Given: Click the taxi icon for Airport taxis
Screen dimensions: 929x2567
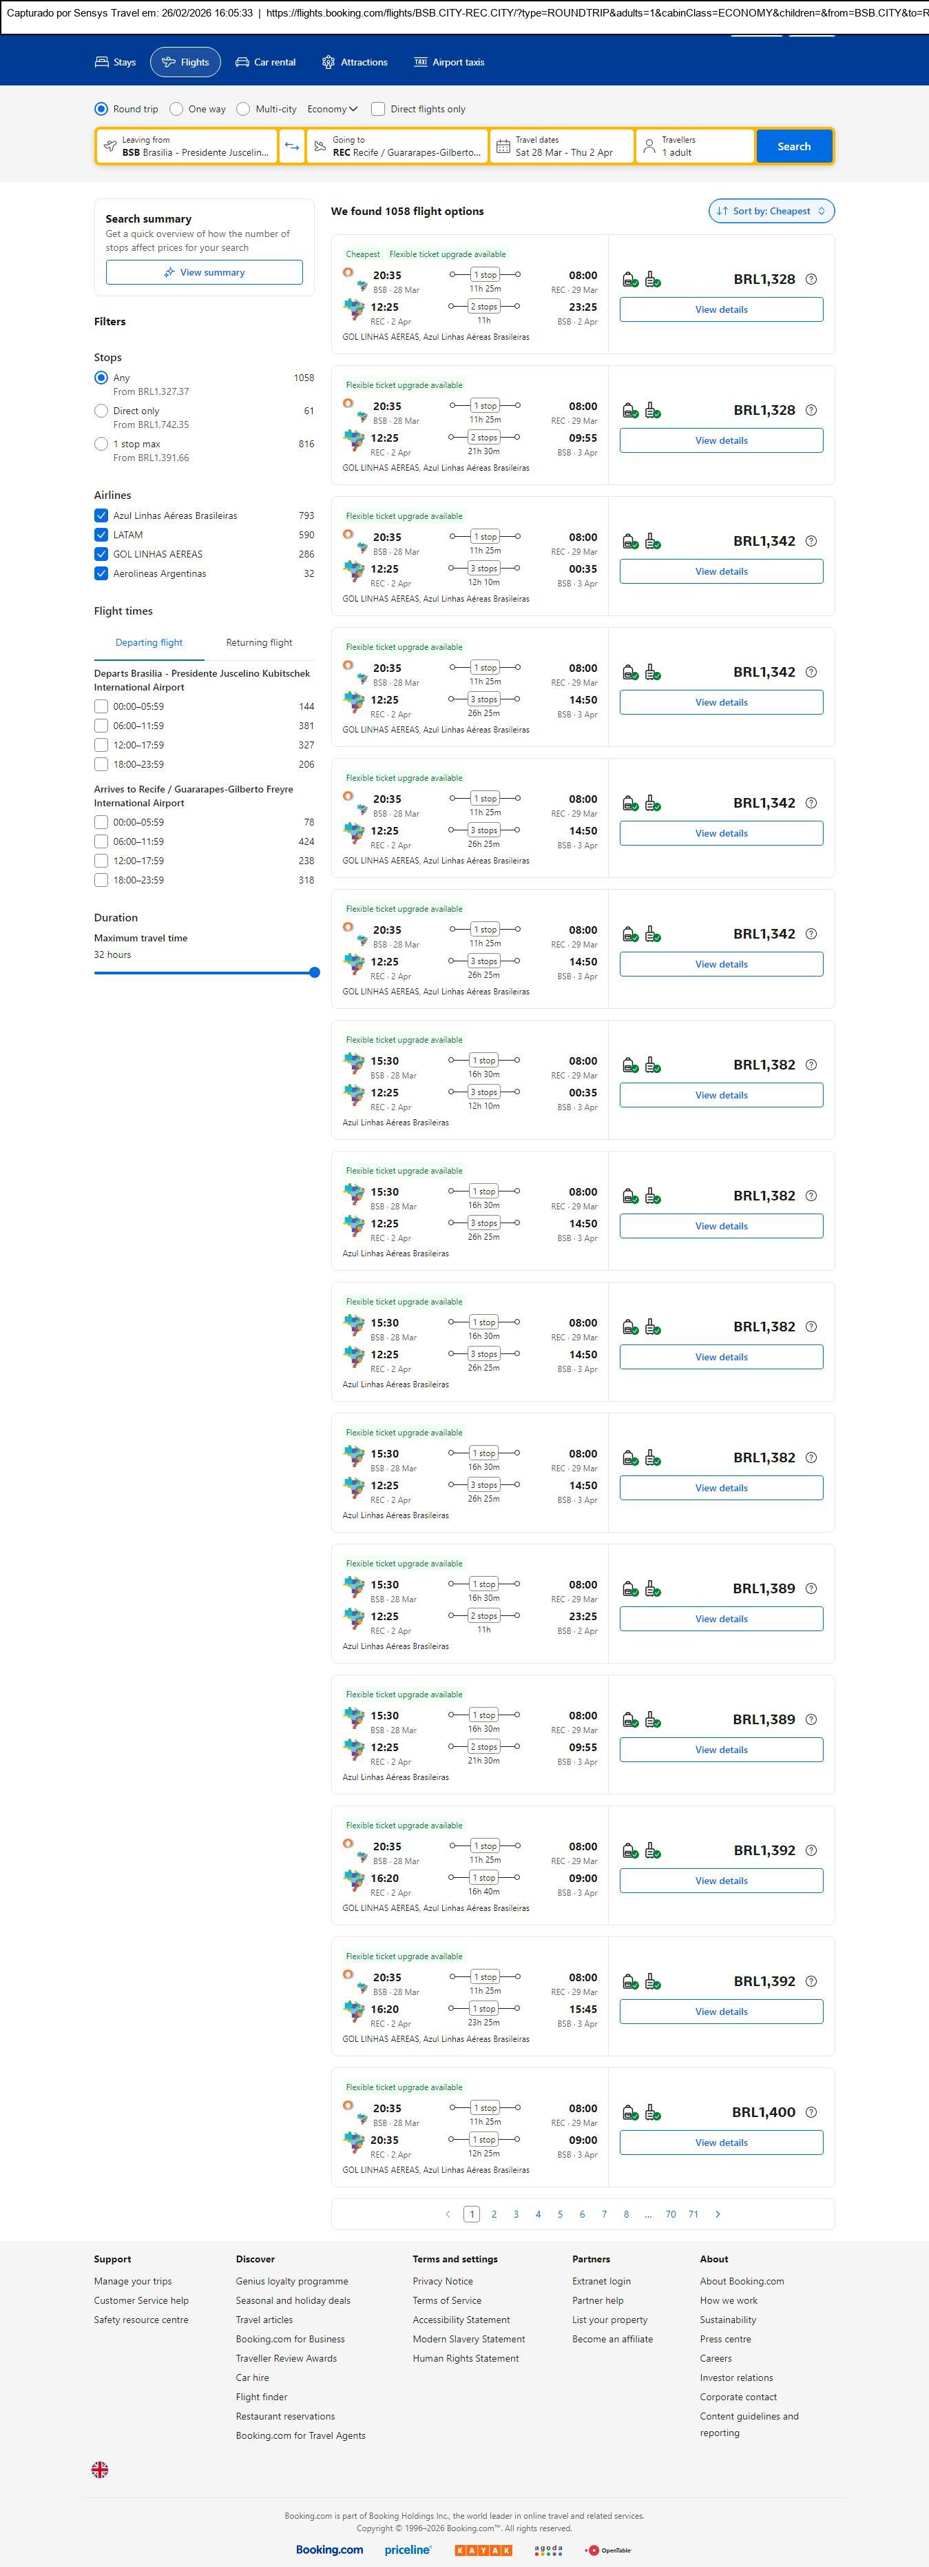Looking at the screenshot, I should point(420,62).
